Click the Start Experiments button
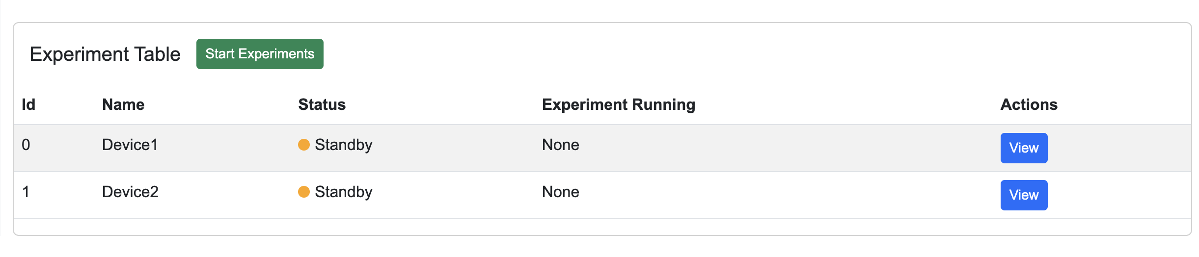The height and width of the screenshot is (257, 1199). 260,54
